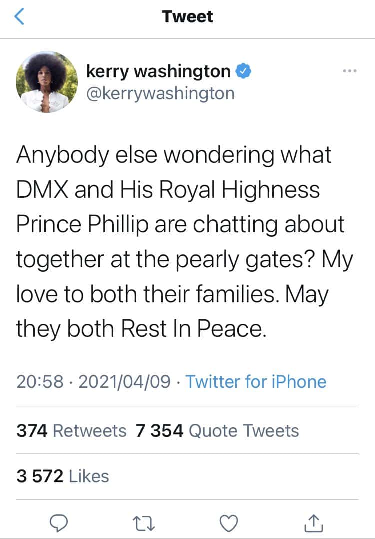
Task: View the 7 354 Quote Tweets
Action: 217,430
